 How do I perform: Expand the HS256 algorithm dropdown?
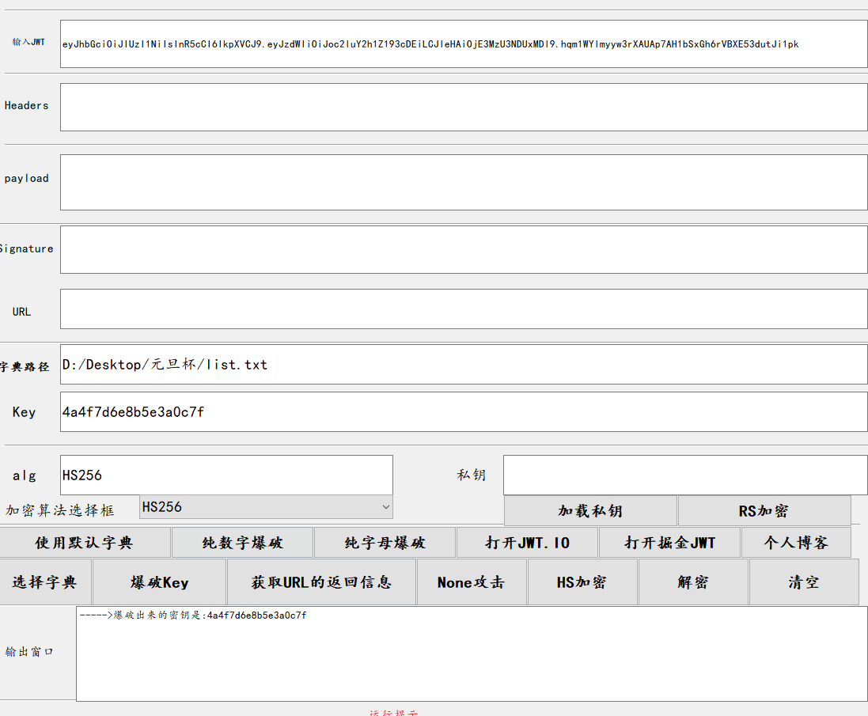(266, 507)
